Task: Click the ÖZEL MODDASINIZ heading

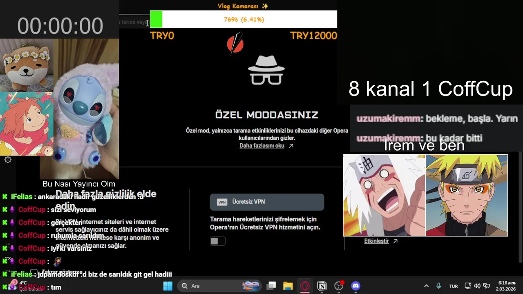Action: click(267, 115)
